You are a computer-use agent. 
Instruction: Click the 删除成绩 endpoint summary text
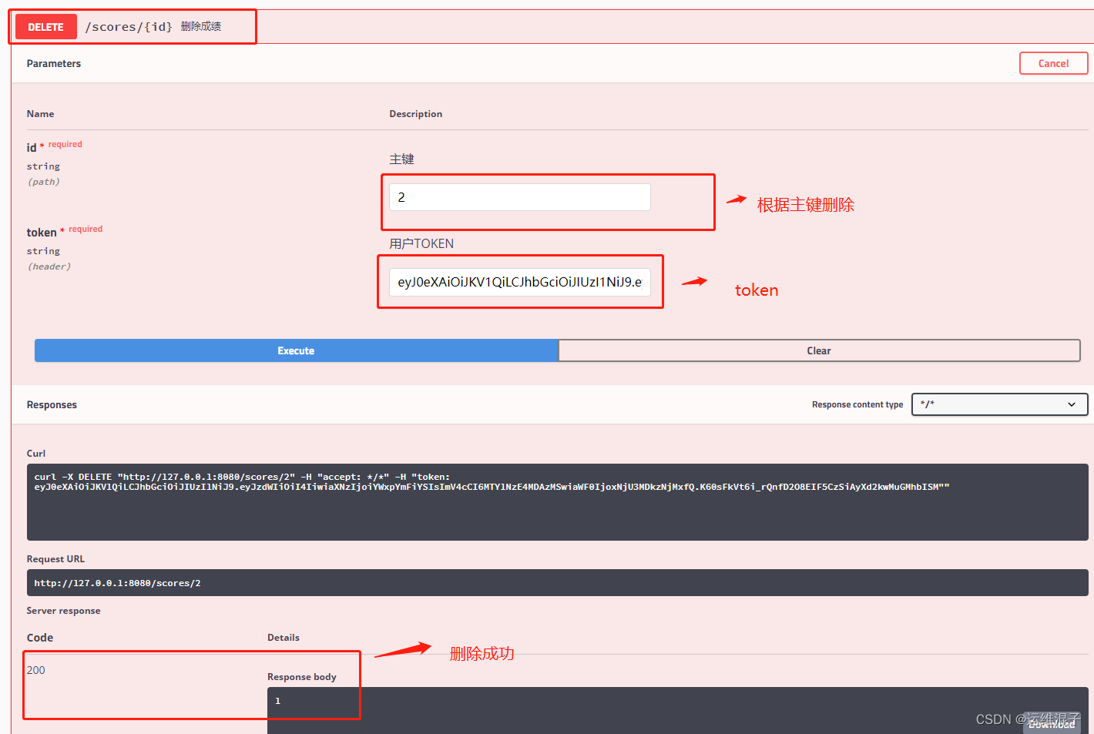[x=201, y=26]
